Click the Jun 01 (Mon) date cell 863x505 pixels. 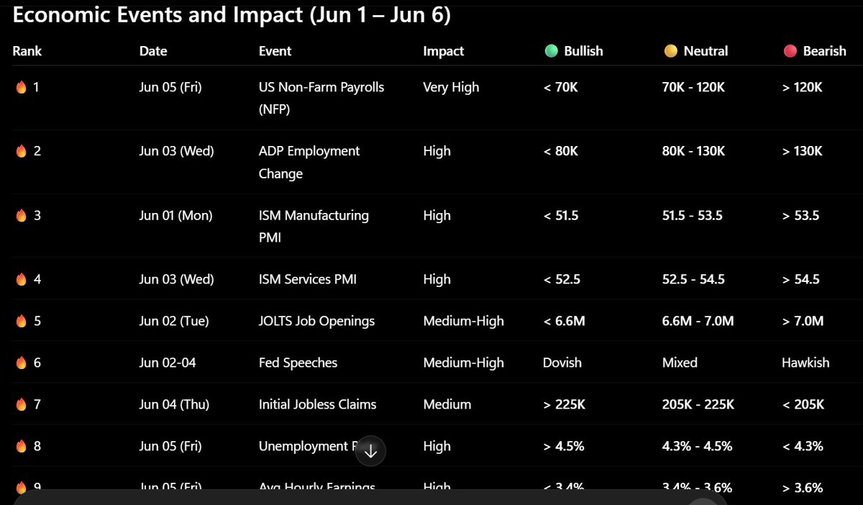pyautogui.click(x=175, y=215)
